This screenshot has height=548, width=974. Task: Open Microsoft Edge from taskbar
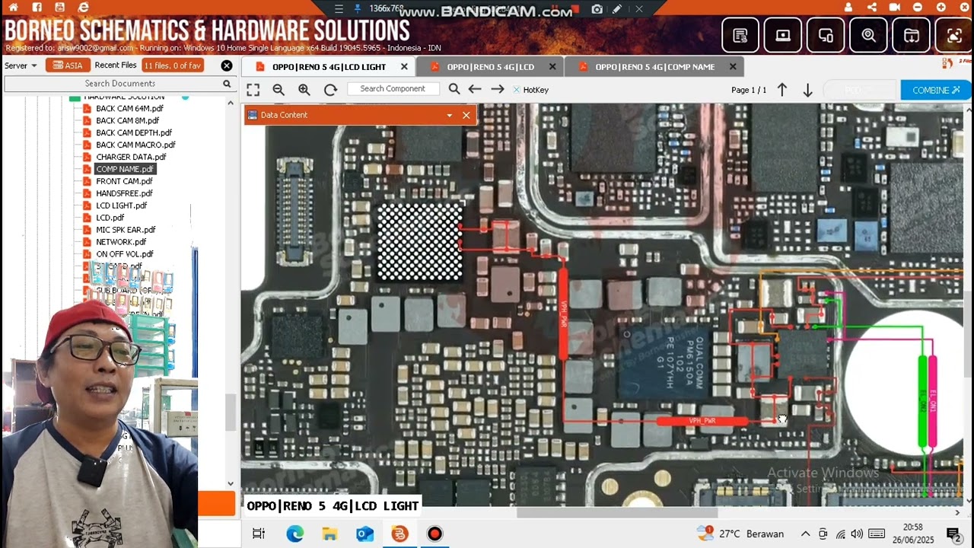(x=294, y=534)
